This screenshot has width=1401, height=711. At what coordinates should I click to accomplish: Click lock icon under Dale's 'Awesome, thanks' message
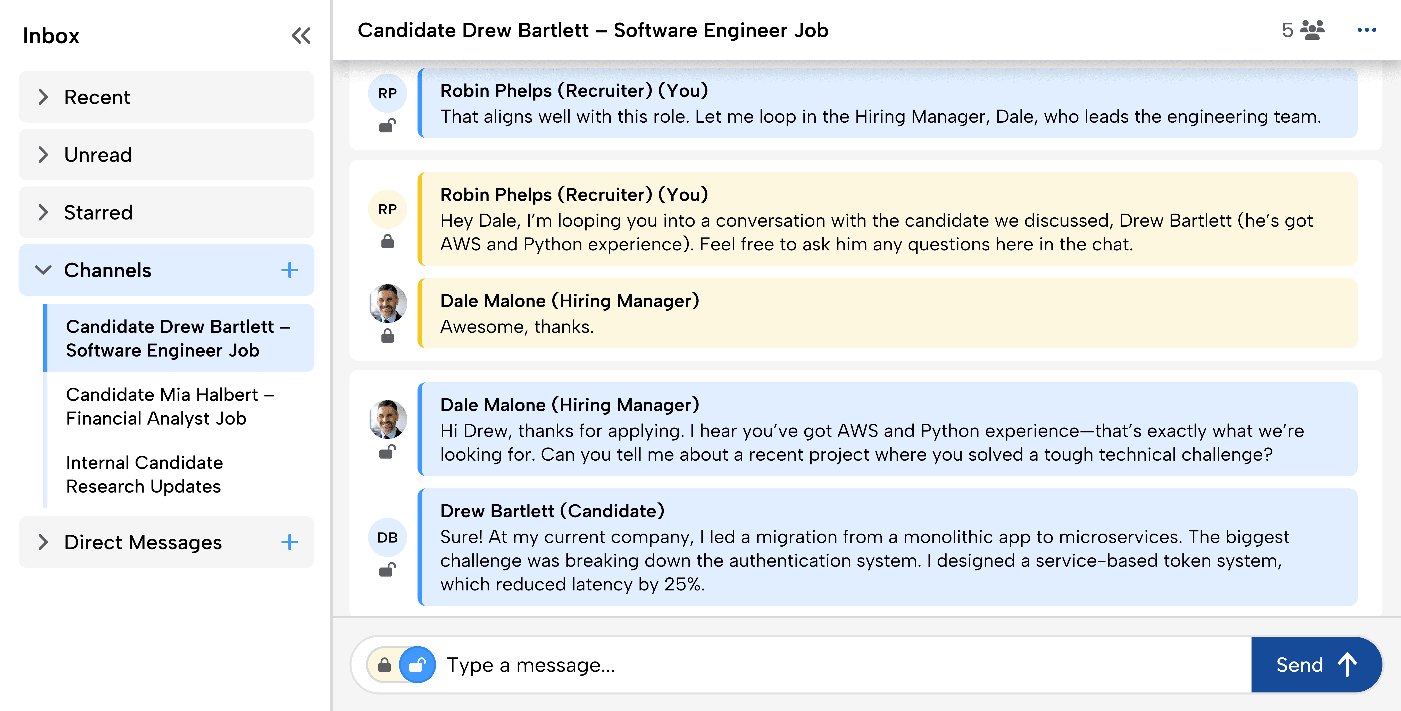387,336
